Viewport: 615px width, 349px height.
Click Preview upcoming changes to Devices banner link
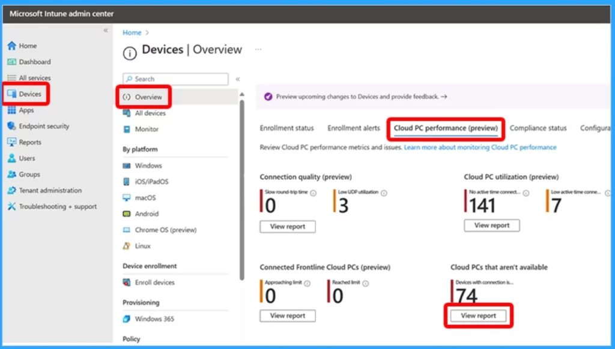[x=361, y=97]
